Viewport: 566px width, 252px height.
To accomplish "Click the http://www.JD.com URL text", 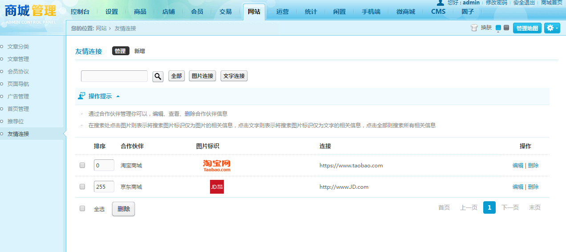I will pos(344,187).
